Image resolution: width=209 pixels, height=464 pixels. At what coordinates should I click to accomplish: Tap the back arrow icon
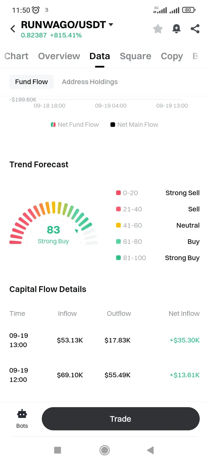point(13,29)
